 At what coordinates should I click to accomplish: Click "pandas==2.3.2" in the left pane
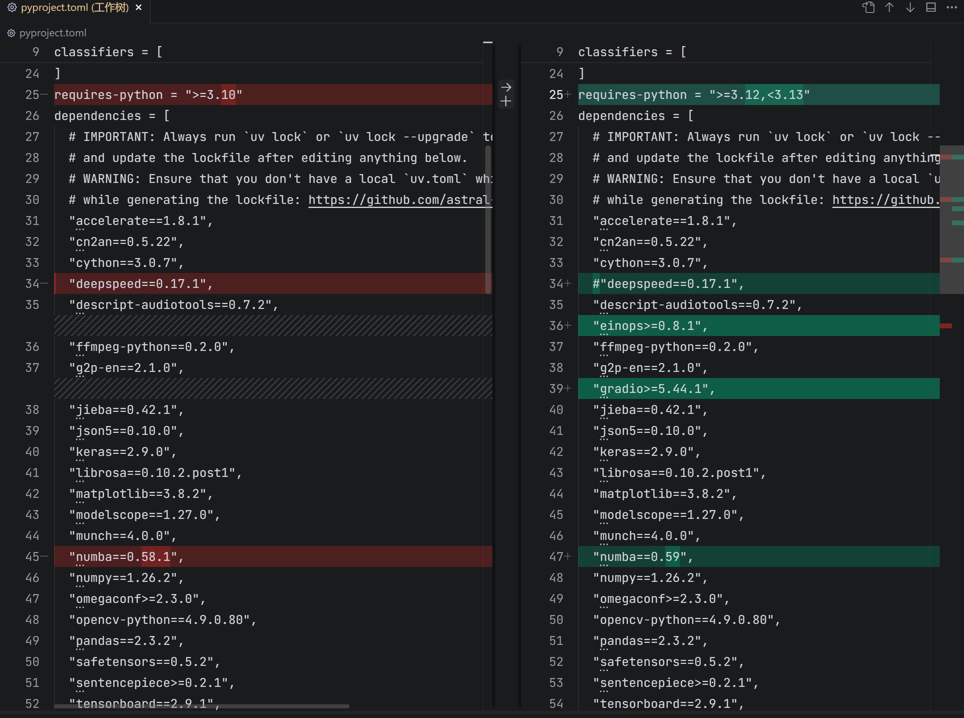tap(126, 641)
